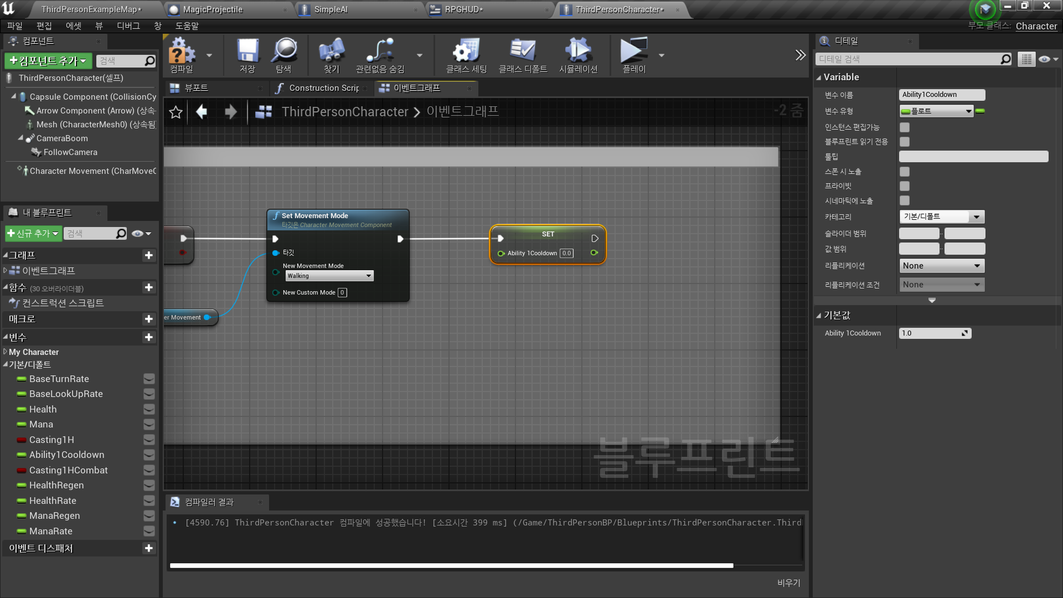Viewport: 1063px width, 598px height.
Task: Click the Clear (비우기) compiler results button
Action: tap(788, 582)
